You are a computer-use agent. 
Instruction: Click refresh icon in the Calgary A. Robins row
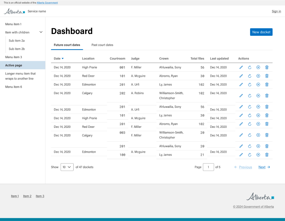pyautogui.click(x=250, y=96)
